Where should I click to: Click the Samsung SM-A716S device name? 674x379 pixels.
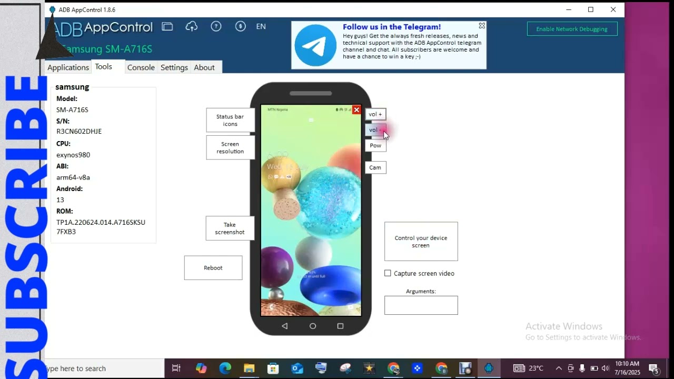[x=107, y=49]
